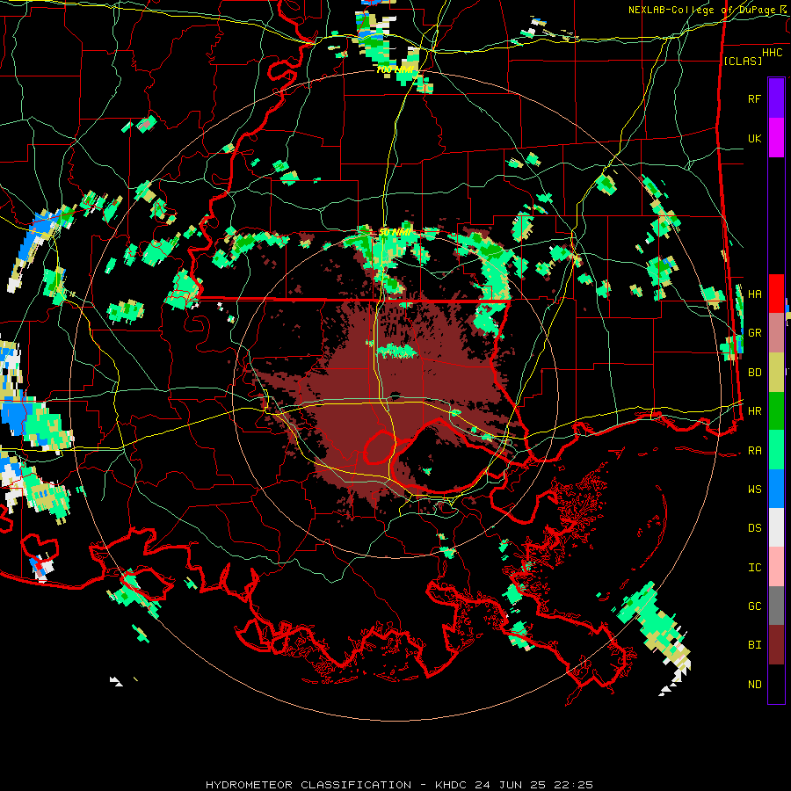This screenshot has width=791, height=791.
Task: Click the BD legend label
Action: tap(754, 373)
